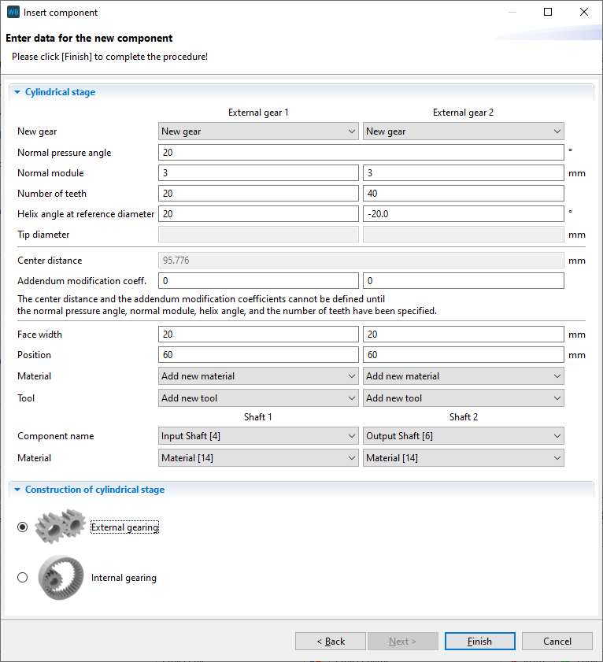
Task: Open External gear 1 New gear dropdown
Action: tap(258, 131)
